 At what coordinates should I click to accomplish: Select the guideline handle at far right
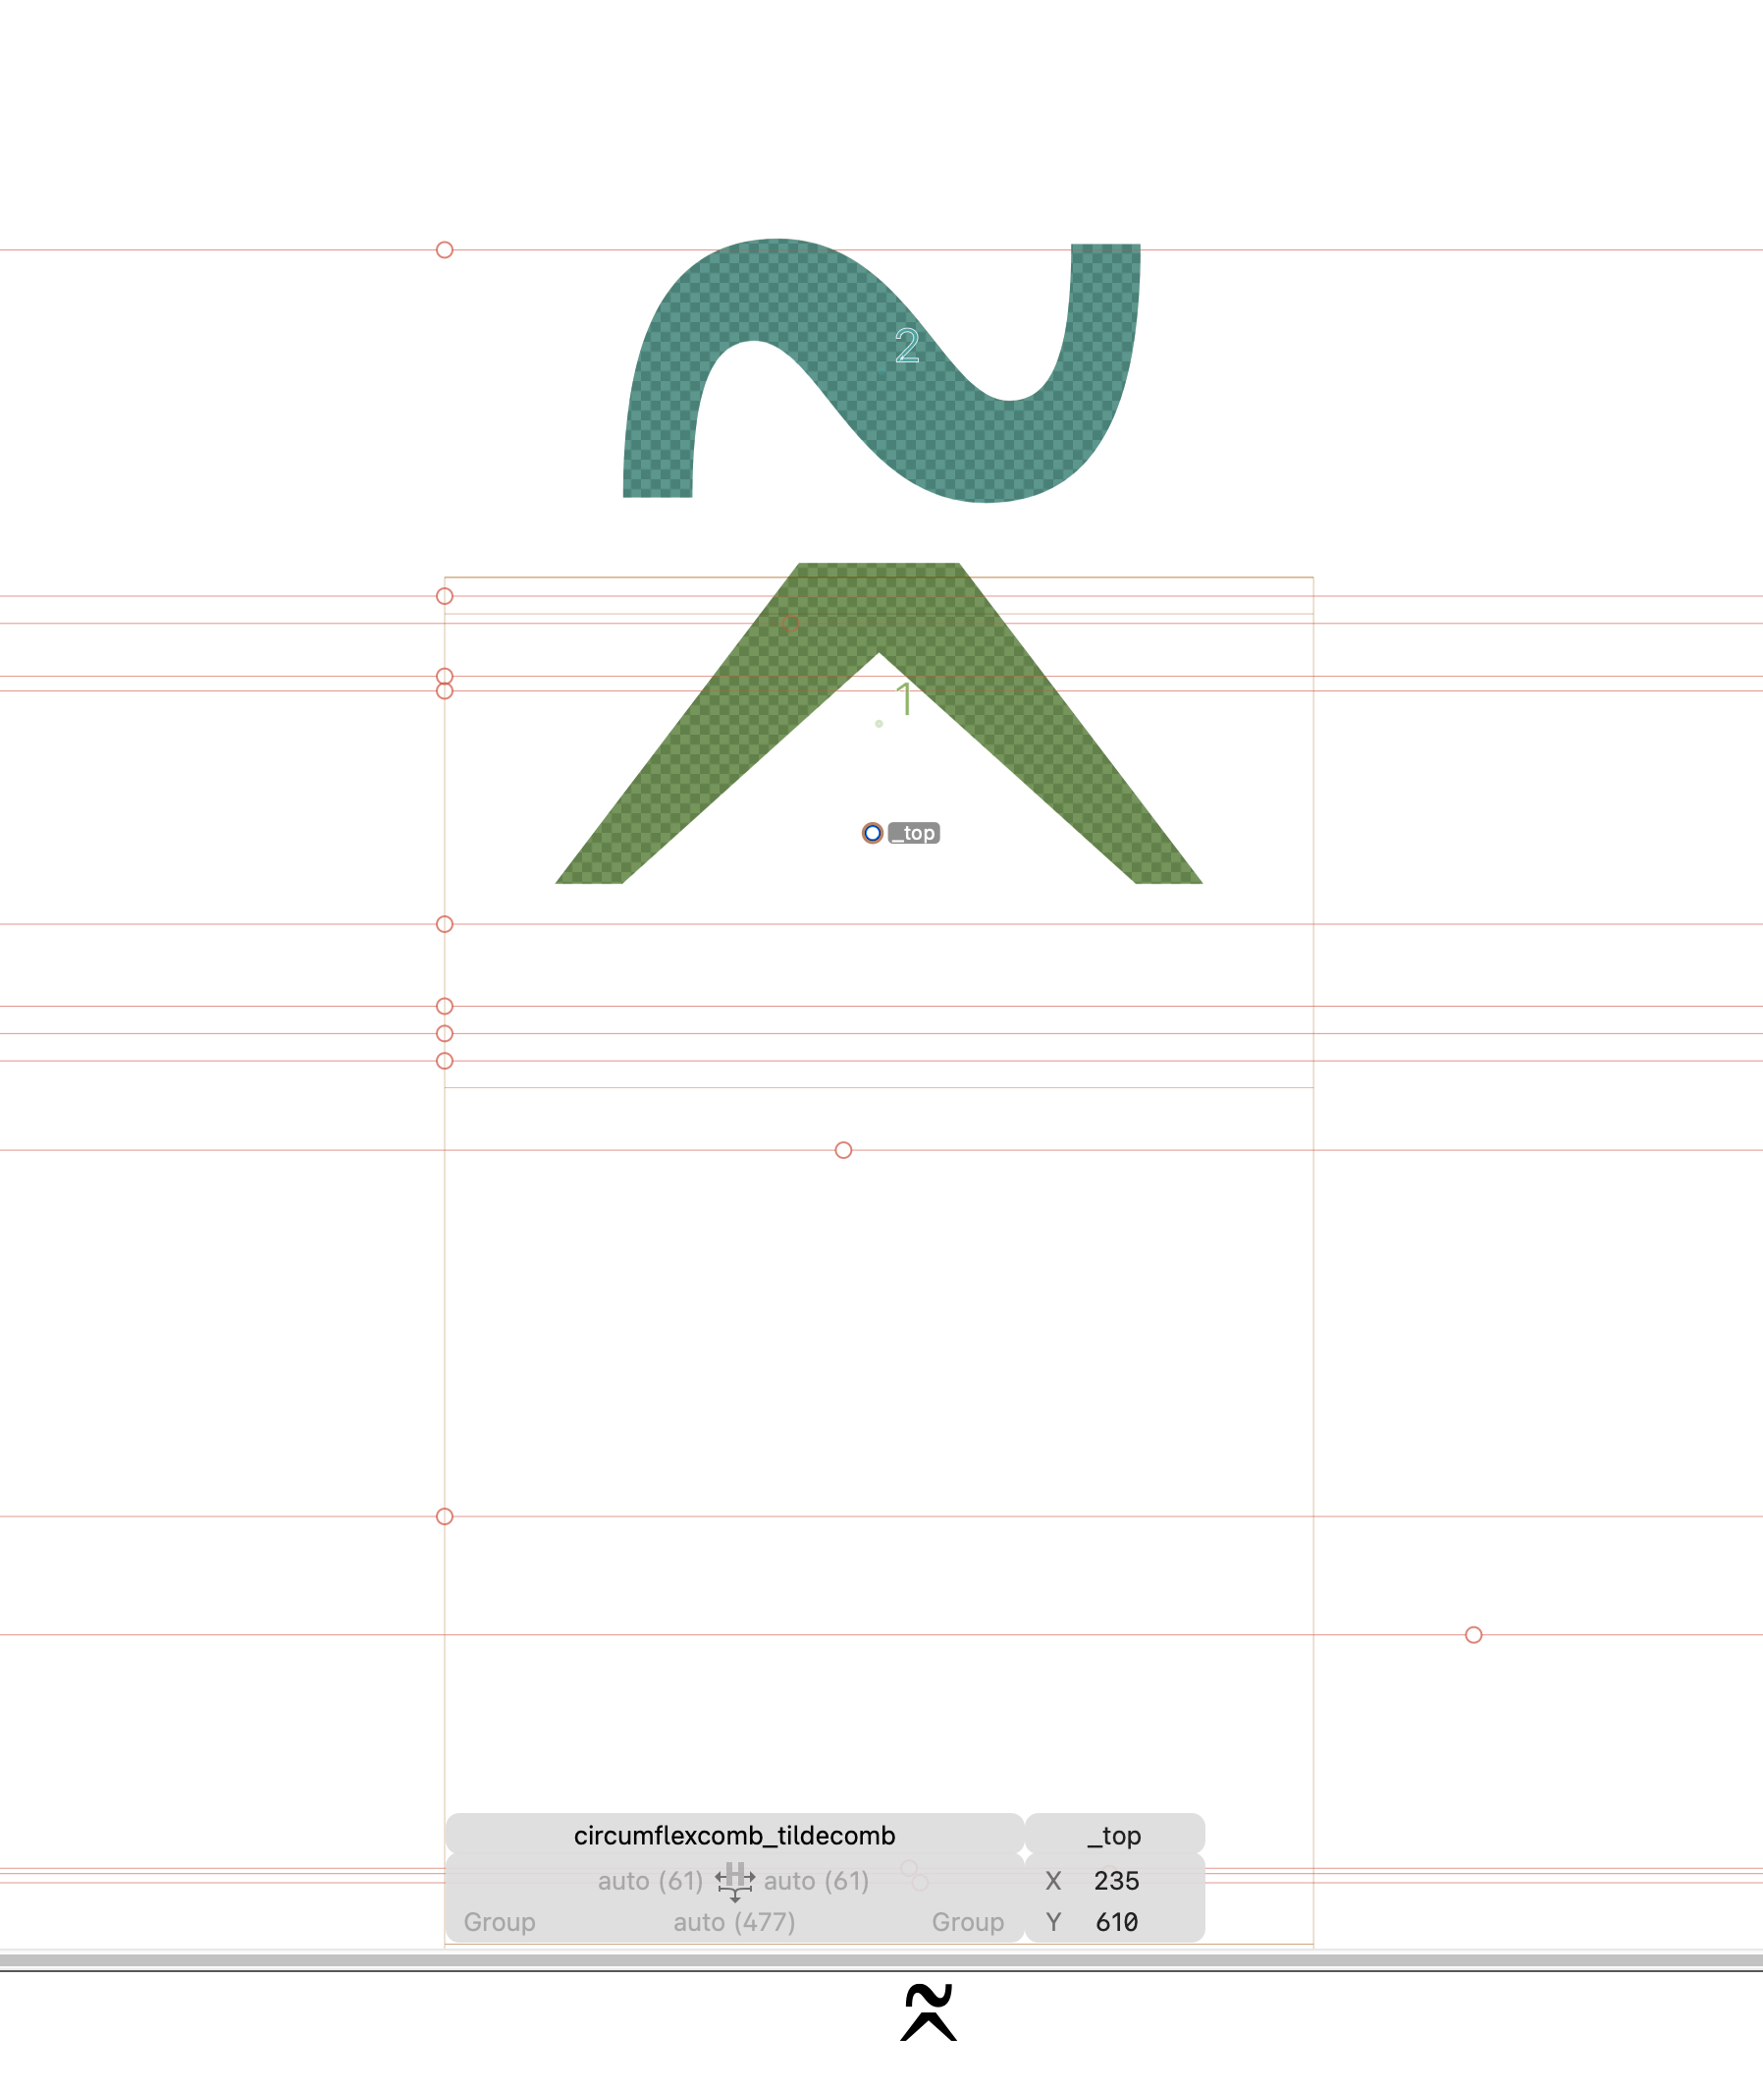pyautogui.click(x=1473, y=1635)
